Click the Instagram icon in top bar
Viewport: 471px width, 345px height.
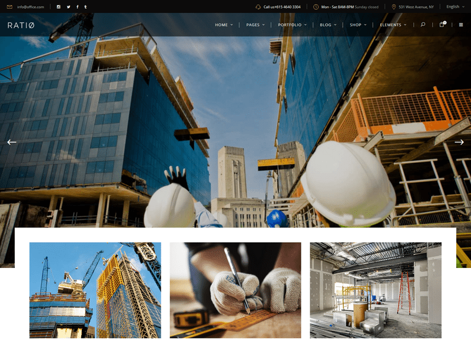coord(58,7)
